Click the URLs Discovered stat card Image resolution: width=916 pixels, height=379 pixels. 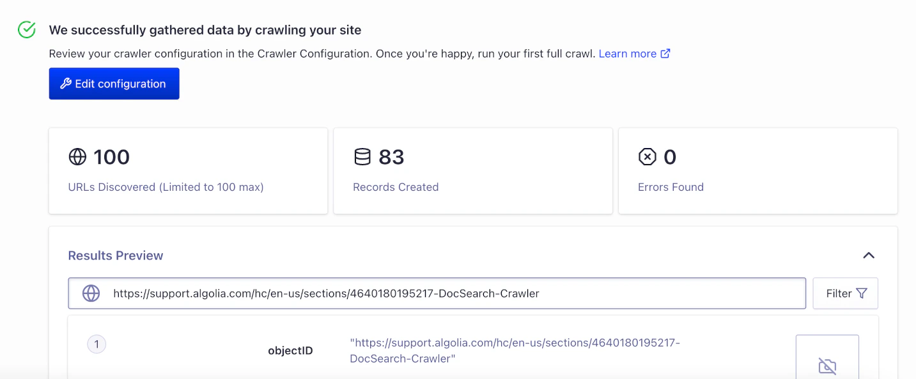188,170
